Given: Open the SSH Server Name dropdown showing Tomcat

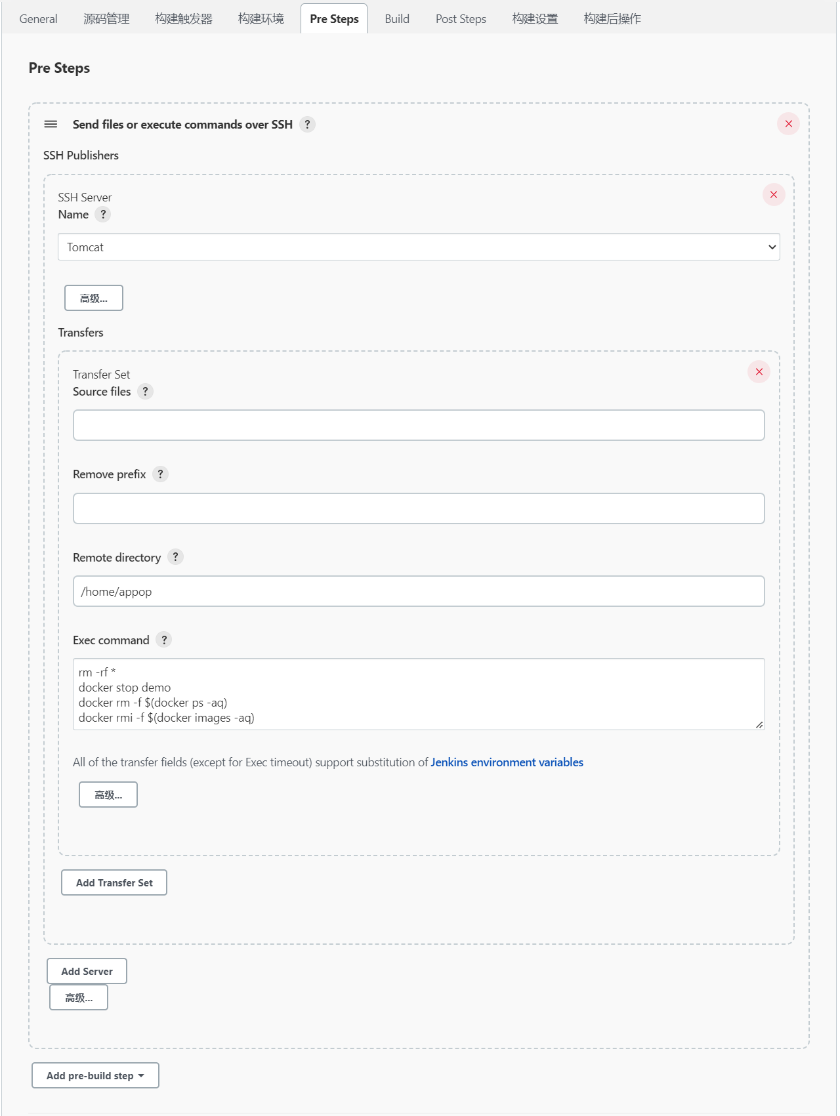Looking at the screenshot, I should (419, 247).
